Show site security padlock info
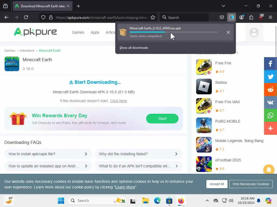 [x=51, y=17]
